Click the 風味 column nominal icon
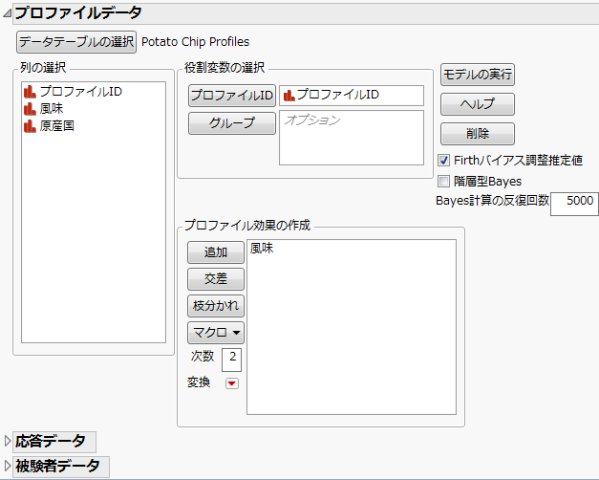This screenshot has width=599, height=480. [29, 109]
